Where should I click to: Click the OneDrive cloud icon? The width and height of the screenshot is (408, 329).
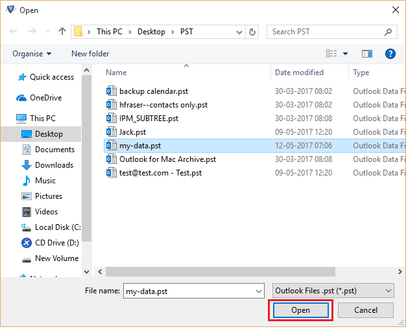(x=21, y=98)
